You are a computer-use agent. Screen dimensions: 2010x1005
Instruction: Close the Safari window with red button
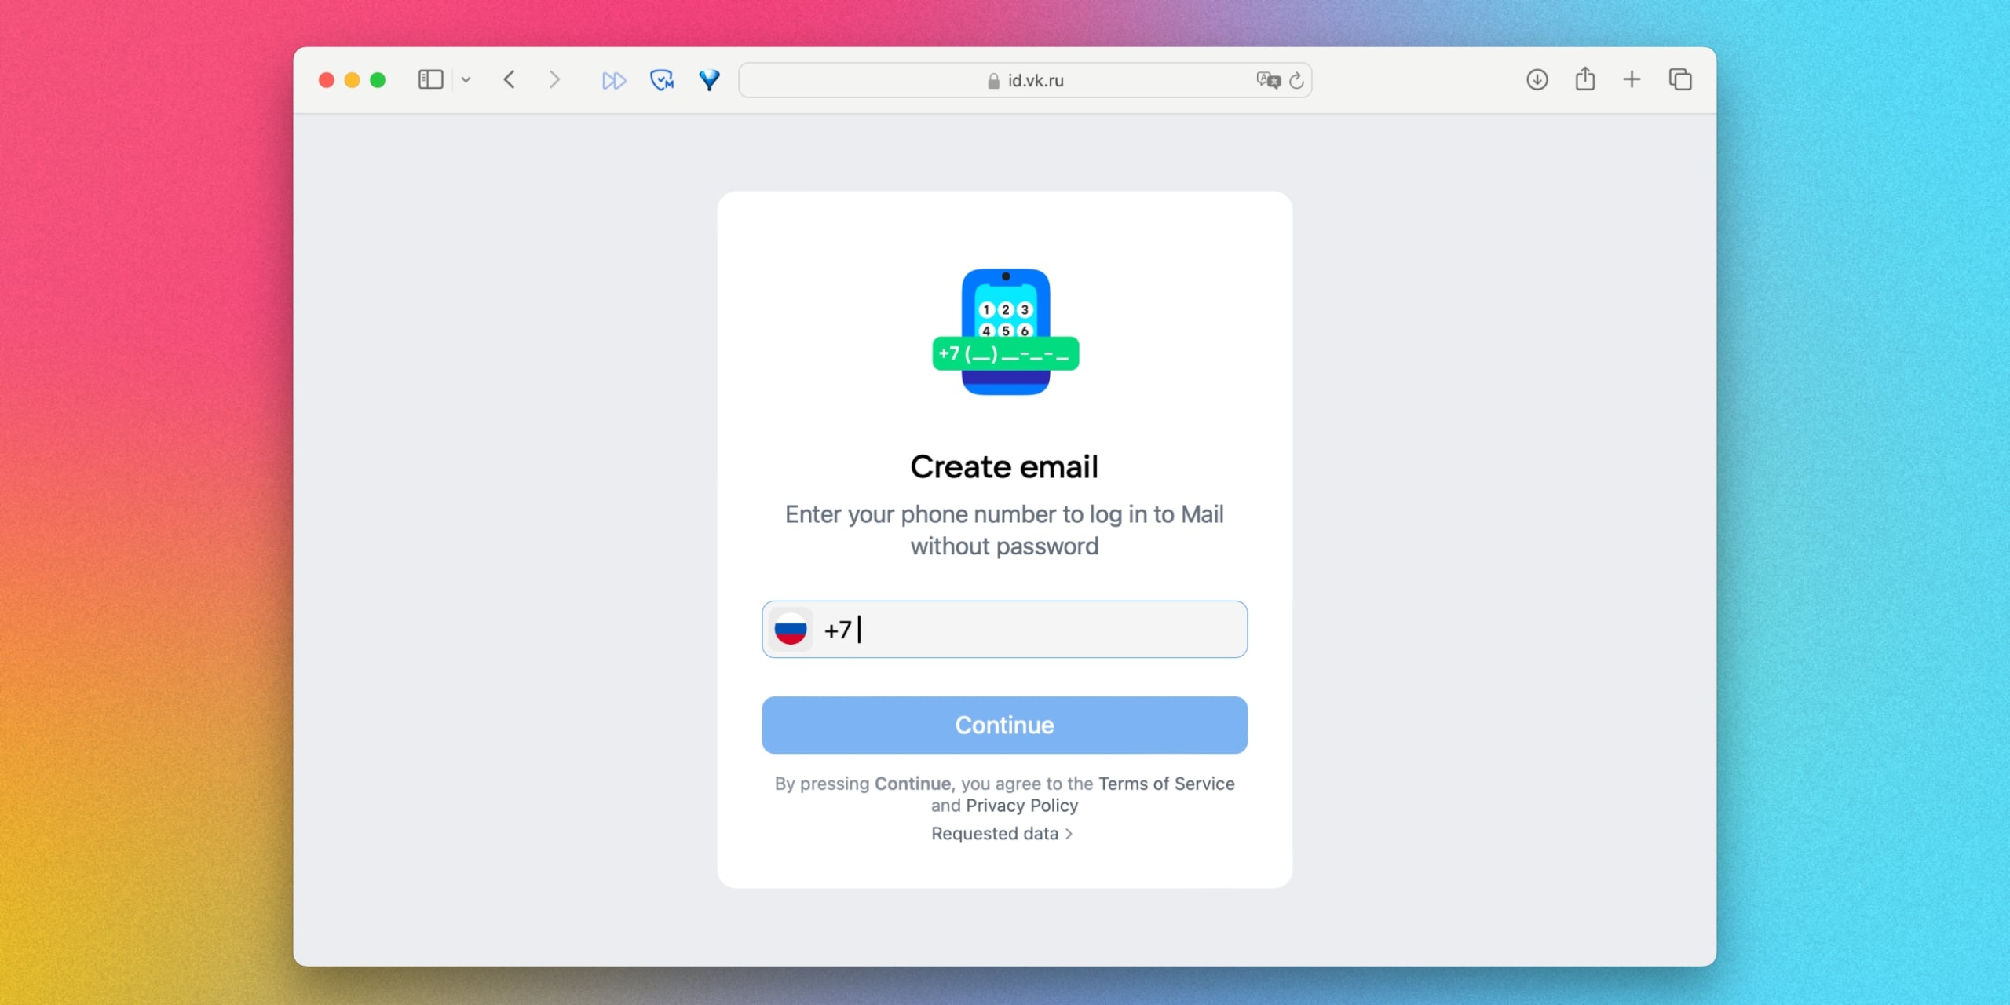click(327, 80)
